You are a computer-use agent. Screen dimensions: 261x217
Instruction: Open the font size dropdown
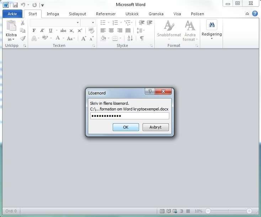93,22
